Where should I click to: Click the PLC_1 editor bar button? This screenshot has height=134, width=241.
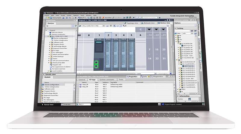coord(83,105)
